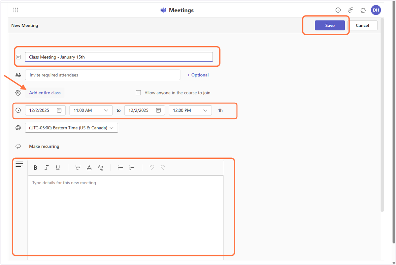Screen dimensions: 396x265
Task: Toggle italic formatting in the editor
Action: pyautogui.click(x=47, y=168)
